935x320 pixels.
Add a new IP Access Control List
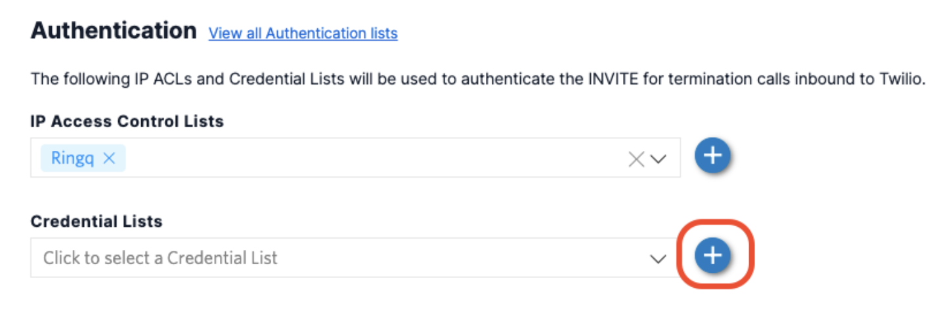pos(712,155)
